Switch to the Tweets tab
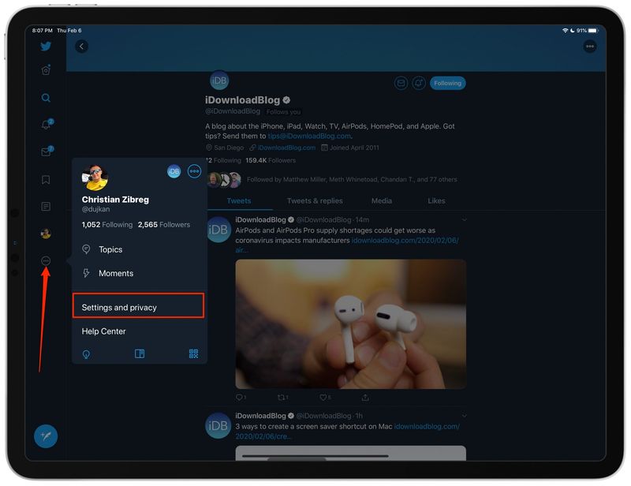The height and width of the screenshot is (486, 631). (x=239, y=201)
